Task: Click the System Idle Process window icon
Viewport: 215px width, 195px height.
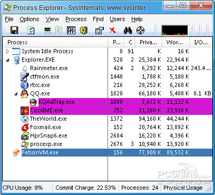Action: (x=16, y=51)
